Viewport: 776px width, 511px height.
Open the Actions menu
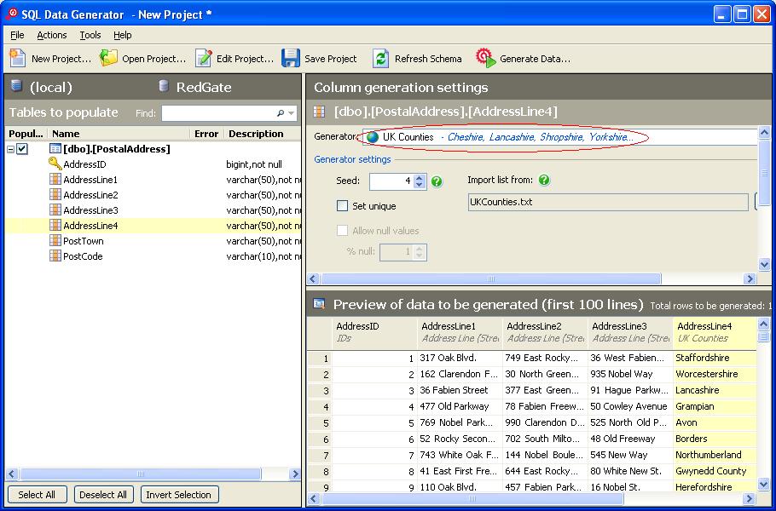coord(51,35)
